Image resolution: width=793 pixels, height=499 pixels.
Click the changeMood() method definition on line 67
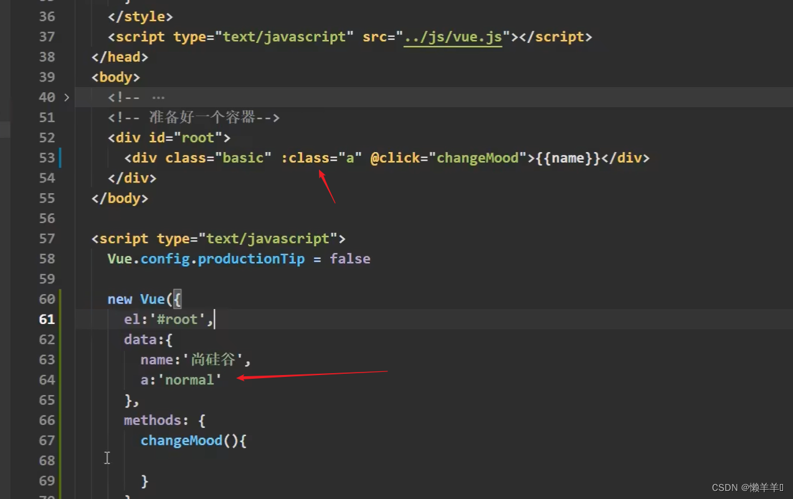194,440
